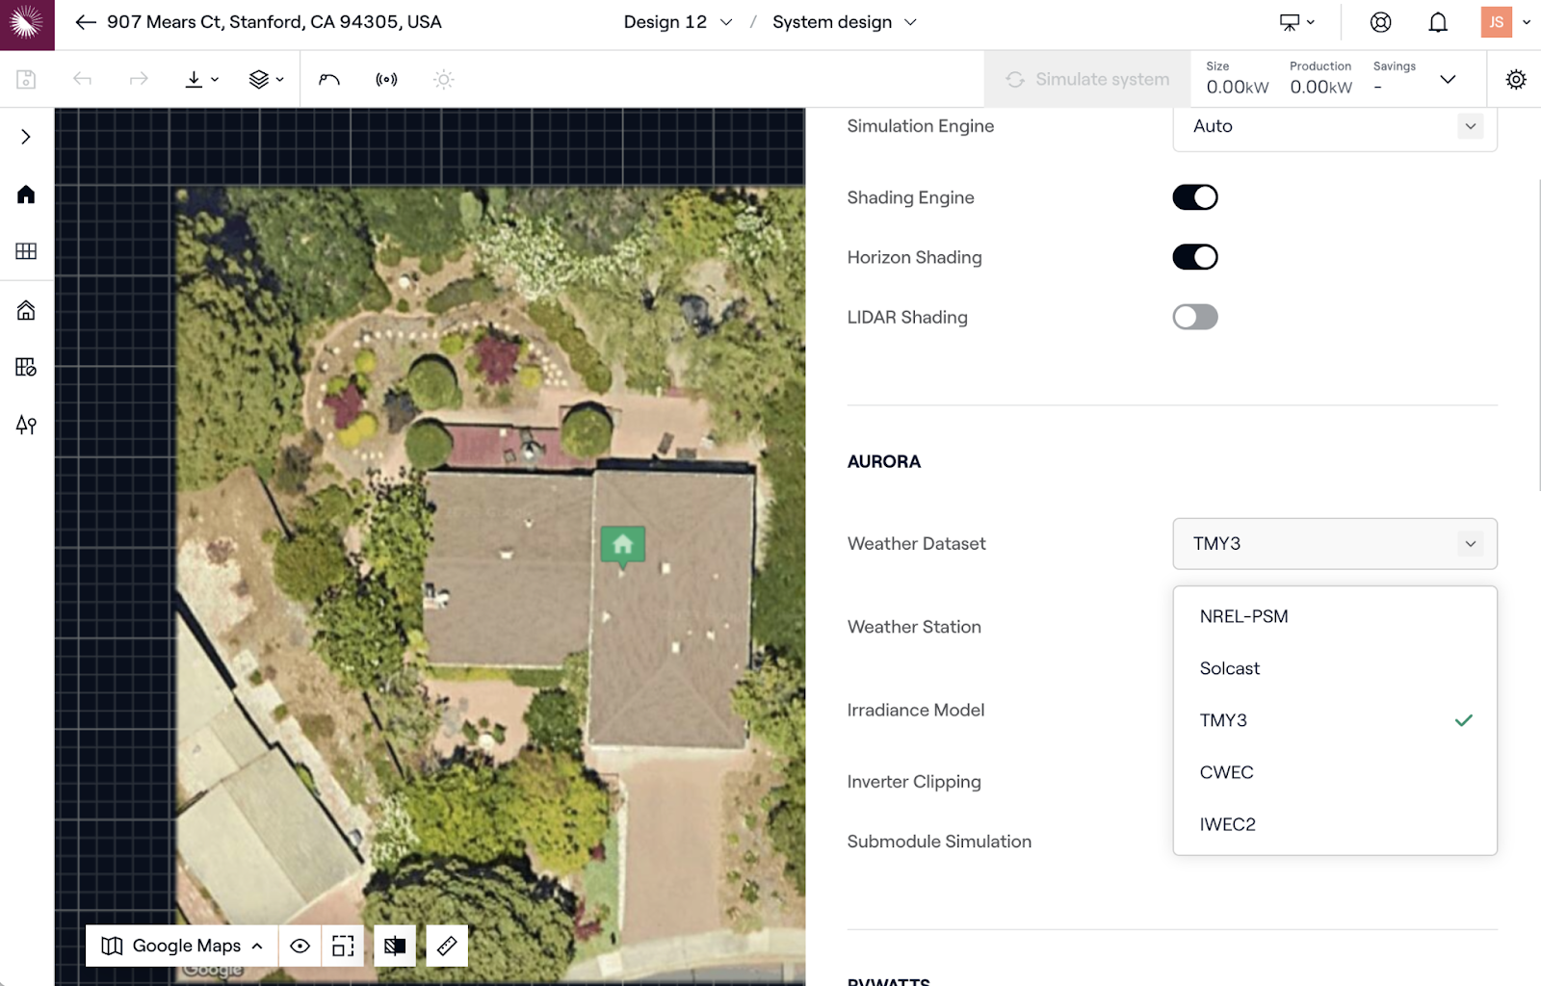The height and width of the screenshot is (986, 1541).
Task: Click the solar panels grid sidebar icon
Action: pos(26,251)
